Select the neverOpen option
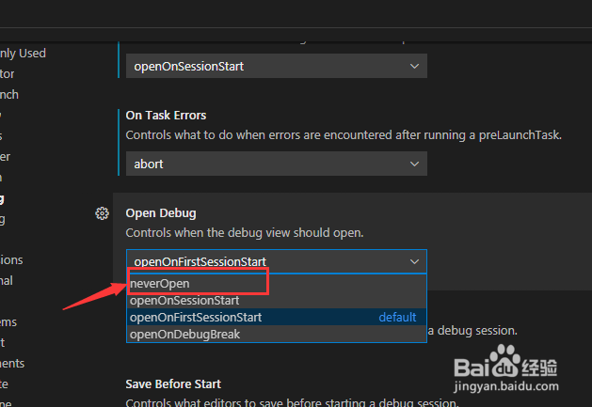The image size is (592, 407). click(x=277, y=283)
